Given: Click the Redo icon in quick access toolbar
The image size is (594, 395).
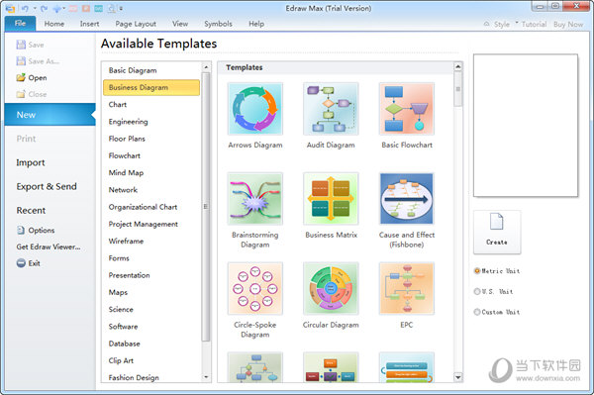Looking at the screenshot, I should (x=44, y=8).
